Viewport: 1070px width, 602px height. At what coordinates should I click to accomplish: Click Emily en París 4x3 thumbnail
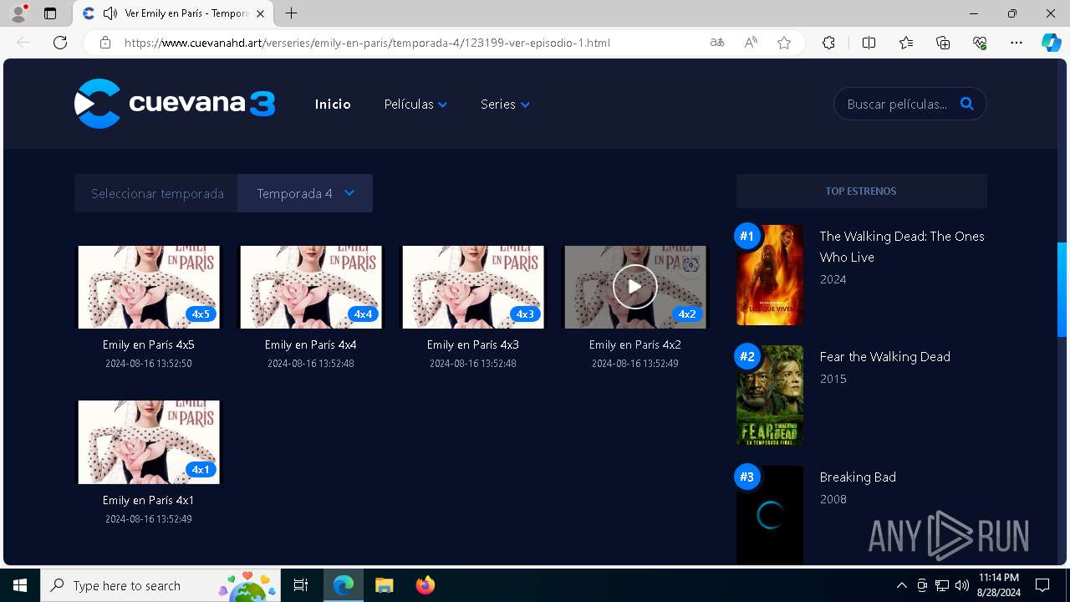tap(473, 287)
